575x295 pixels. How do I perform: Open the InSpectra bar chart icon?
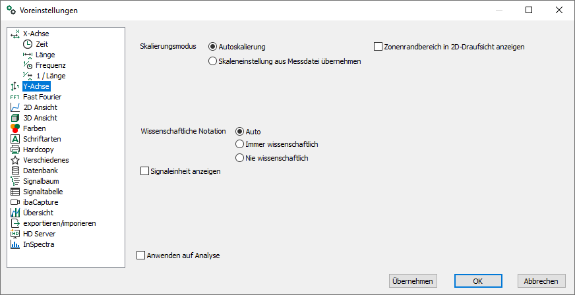click(x=15, y=244)
